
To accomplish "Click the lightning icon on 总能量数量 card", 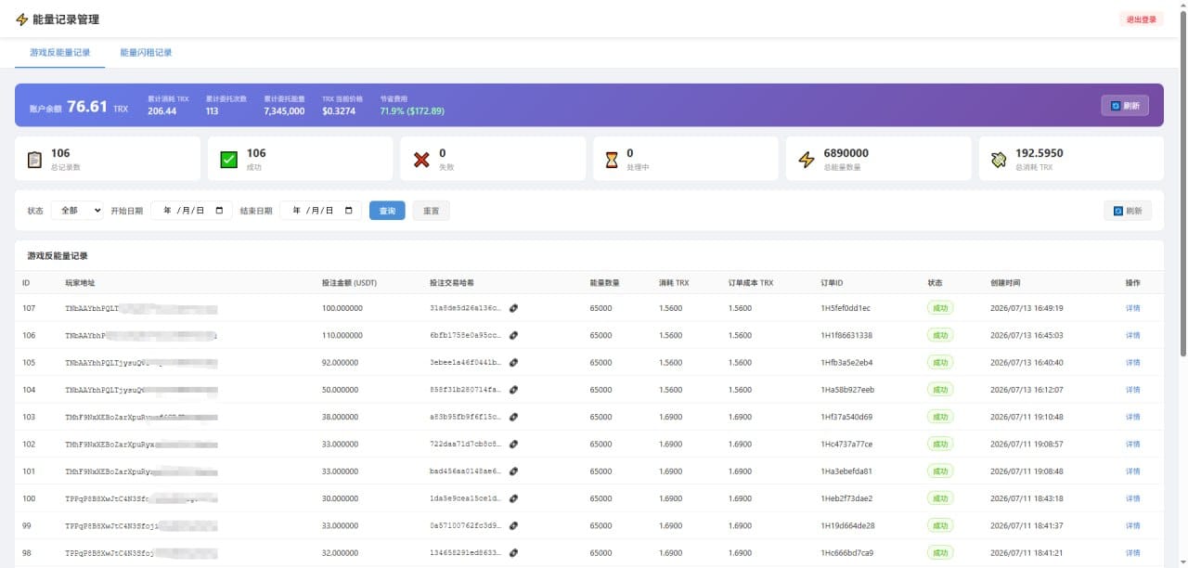I will [807, 160].
